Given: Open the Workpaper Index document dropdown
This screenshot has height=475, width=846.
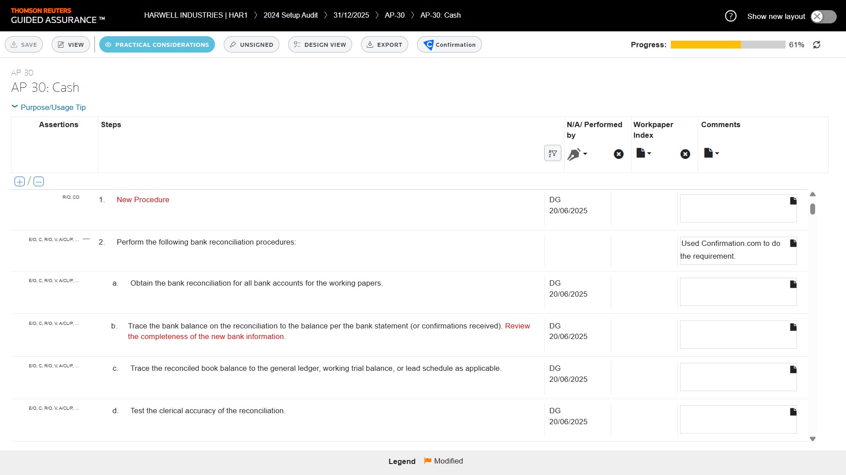Looking at the screenshot, I should 643,153.
